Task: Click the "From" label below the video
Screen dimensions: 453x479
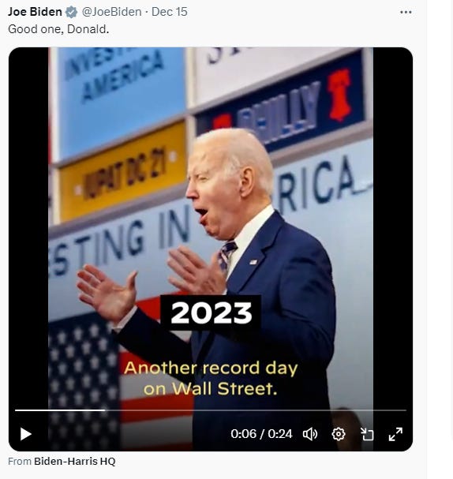Action: coord(20,461)
